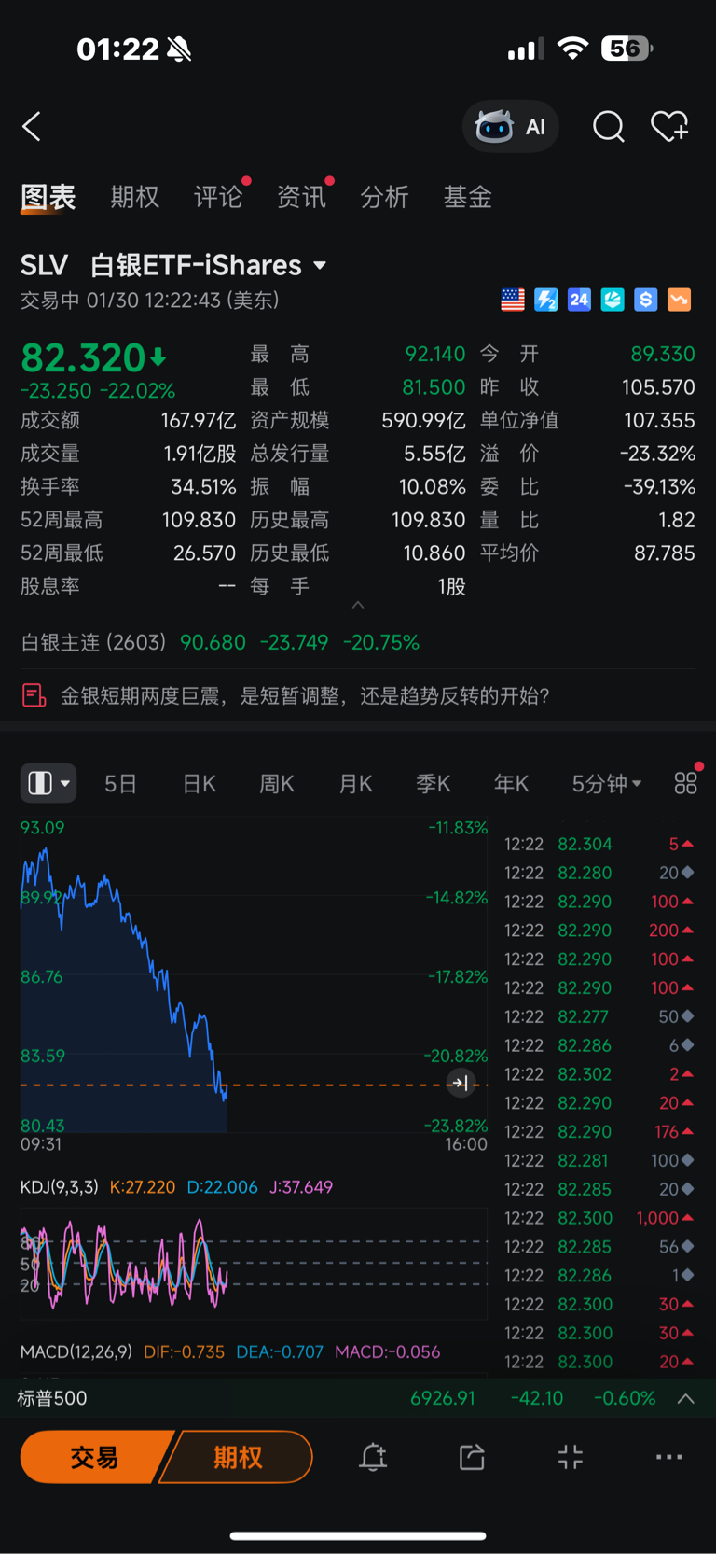Tap the jump-to-latest arrow on chart

pos(460,1084)
